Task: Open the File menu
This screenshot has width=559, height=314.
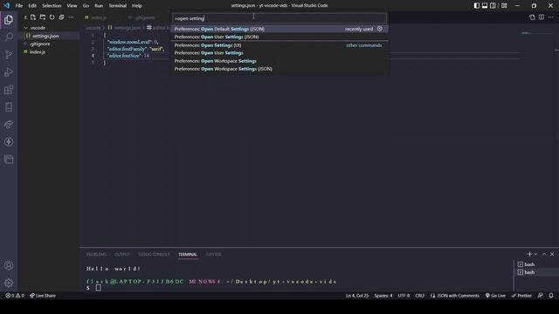Action: point(19,6)
